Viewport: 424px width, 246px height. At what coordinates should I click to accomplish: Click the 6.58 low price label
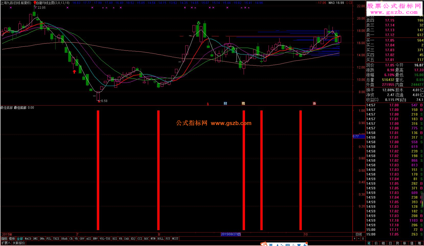[104, 101]
